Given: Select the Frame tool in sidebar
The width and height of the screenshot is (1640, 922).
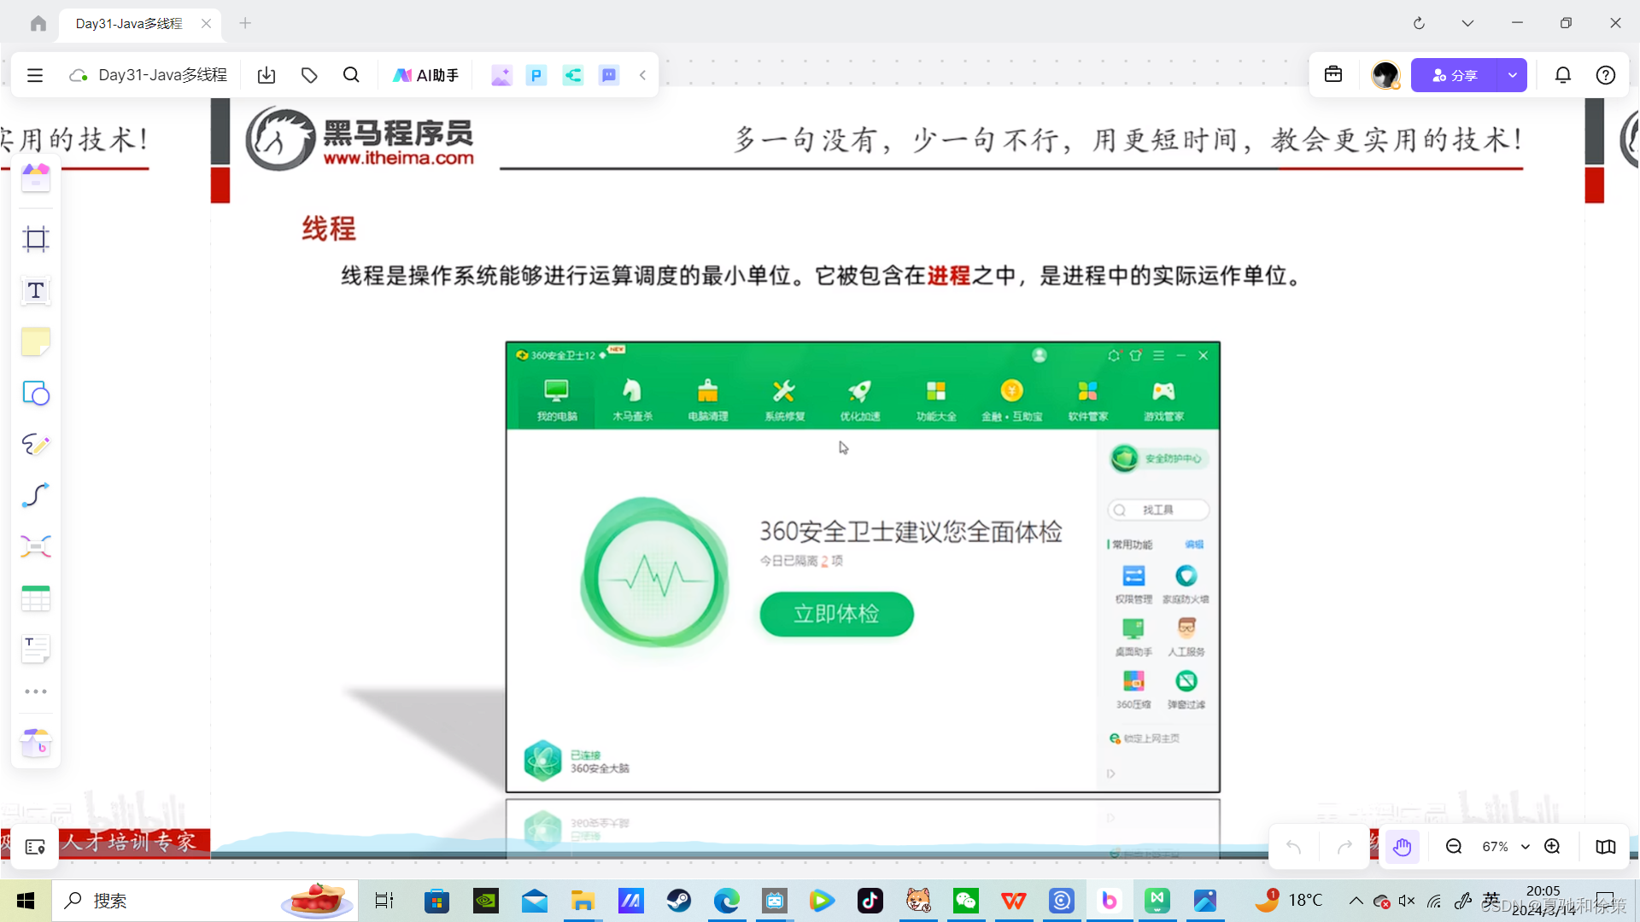Looking at the screenshot, I should [x=35, y=239].
